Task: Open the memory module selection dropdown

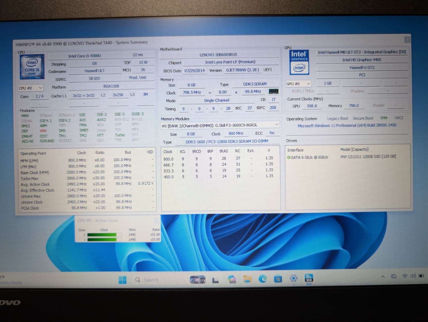Action: point(220,125)
